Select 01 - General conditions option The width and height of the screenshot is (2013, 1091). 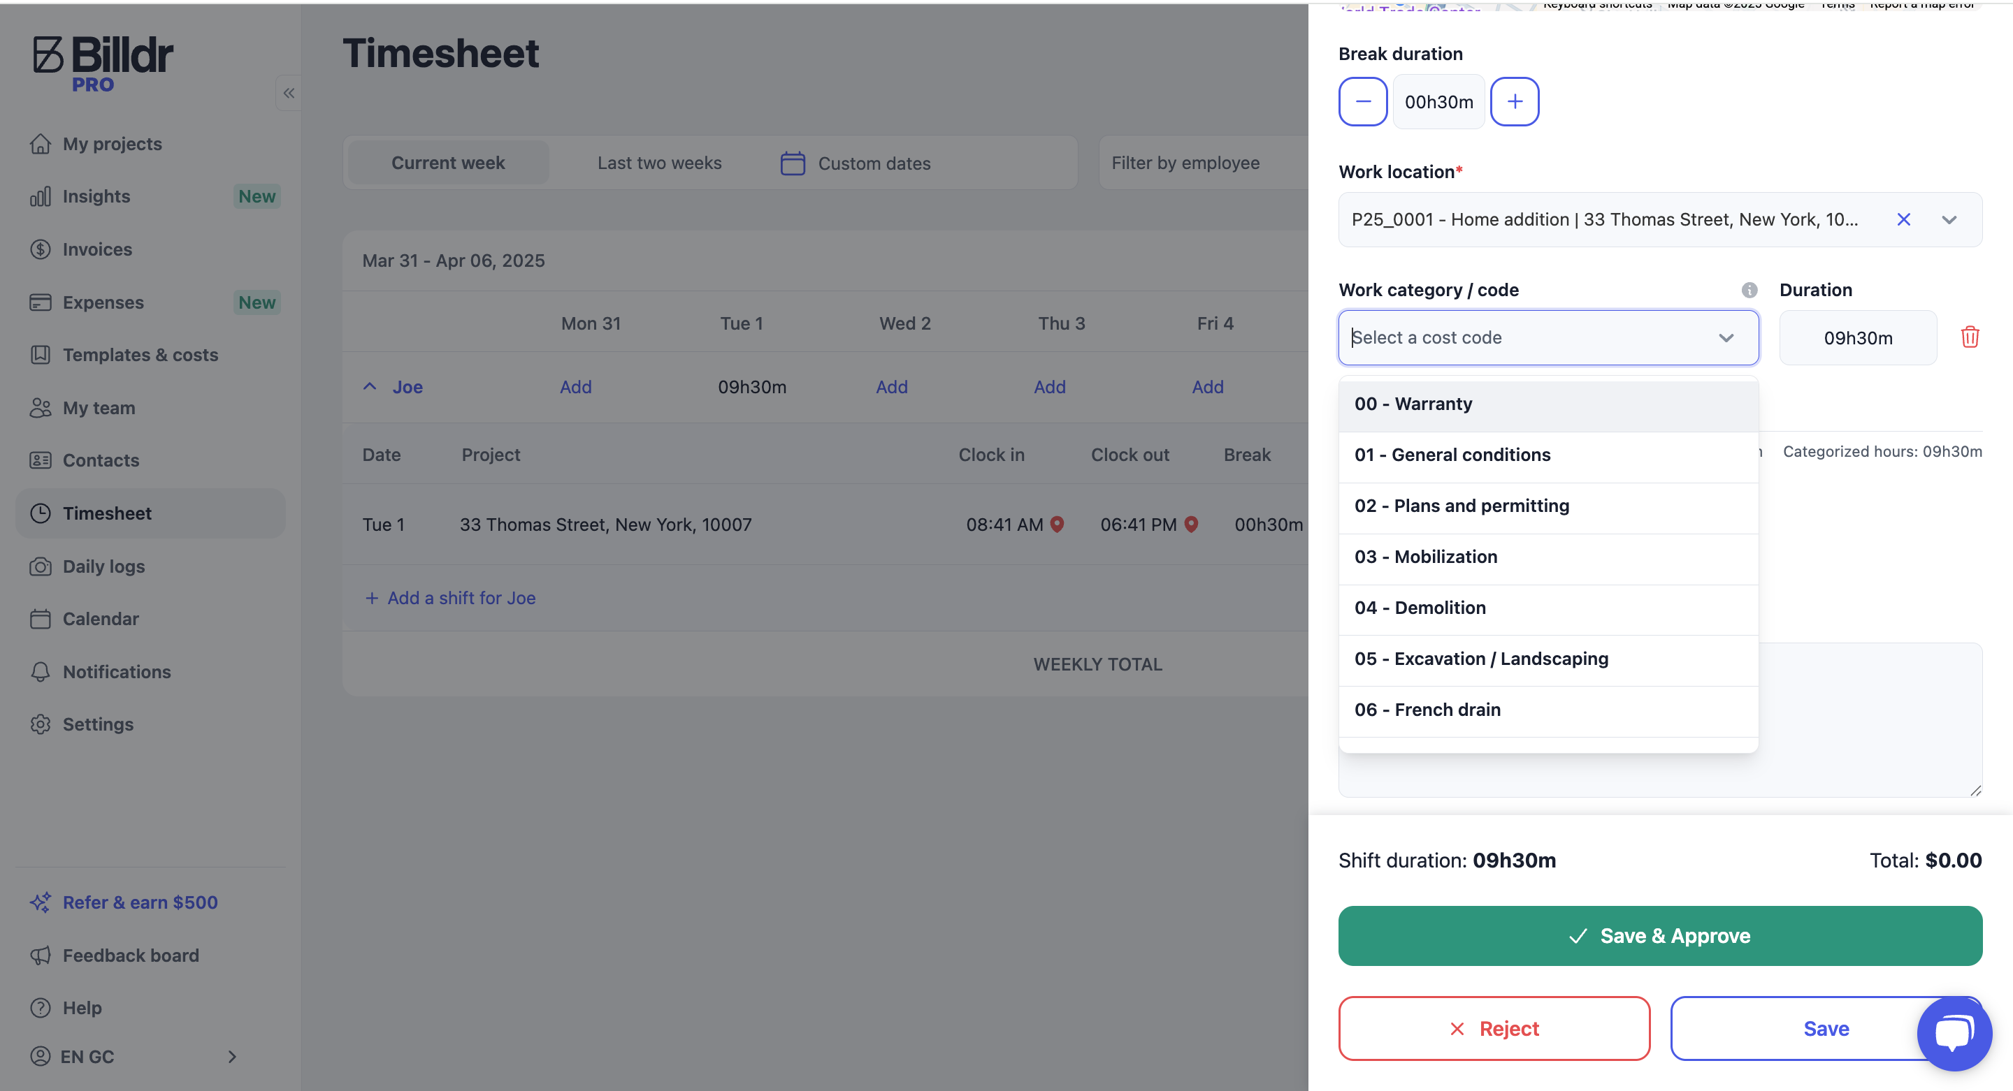(x=1548, y=455)
